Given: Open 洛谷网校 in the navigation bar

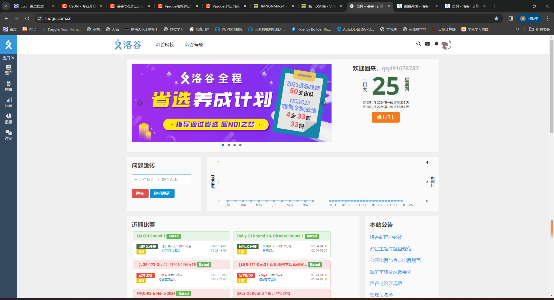Looking at the screenshot, I should click(x=164, y=44).
